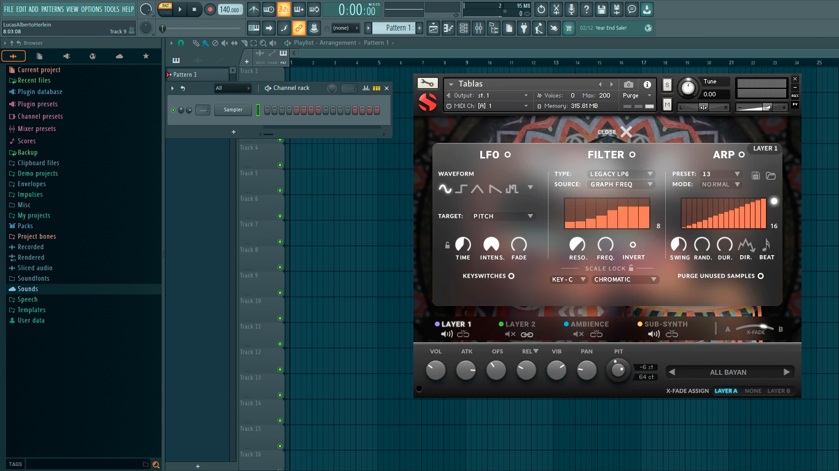Select the square LFO waveform

(461, 189)
